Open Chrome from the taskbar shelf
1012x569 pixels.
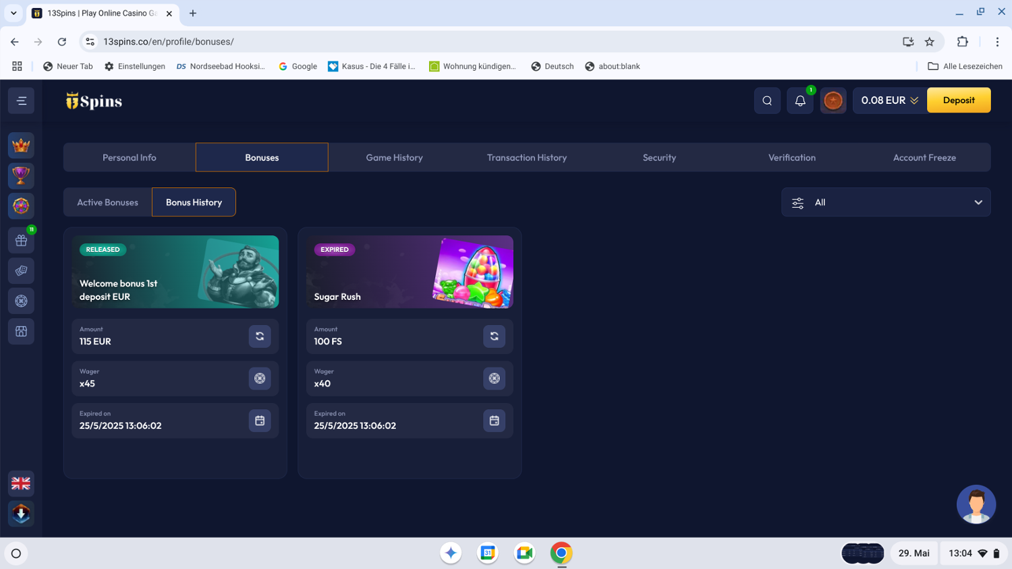point(561,553)
